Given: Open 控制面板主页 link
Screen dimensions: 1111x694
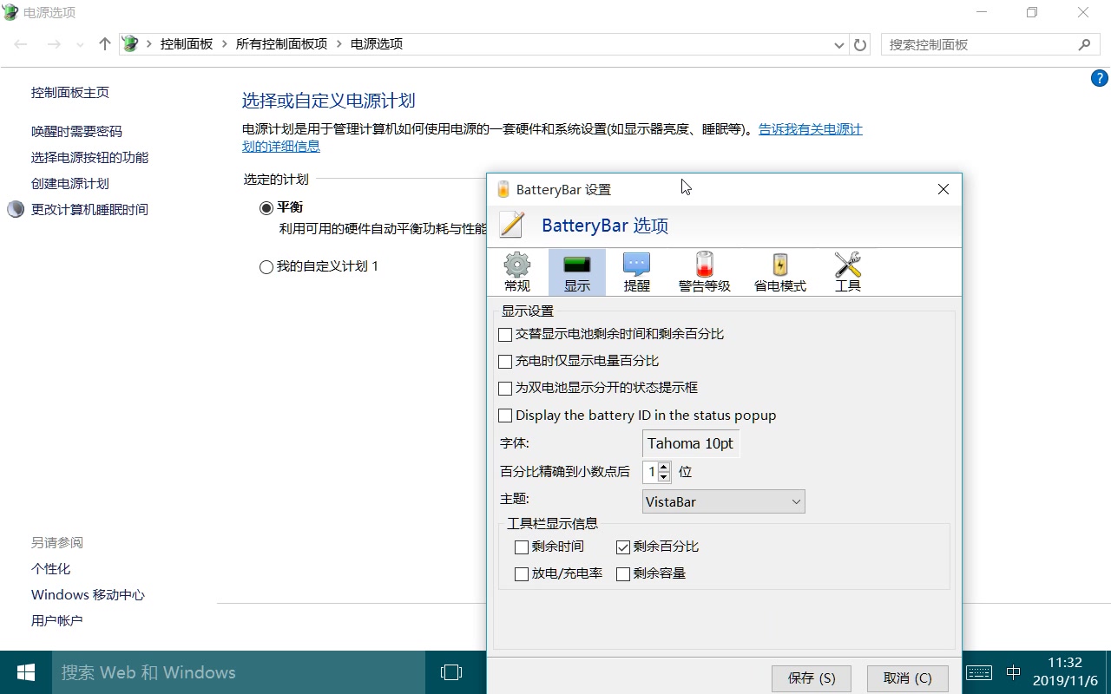Looking at the screenshot, I should coord(70,93).
